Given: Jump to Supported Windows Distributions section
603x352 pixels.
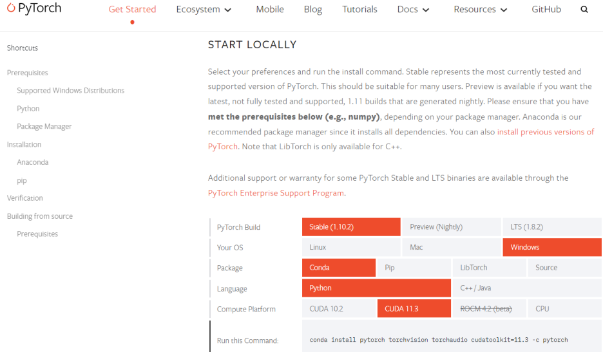Looking at the screenshot, I should coord(70,90).
